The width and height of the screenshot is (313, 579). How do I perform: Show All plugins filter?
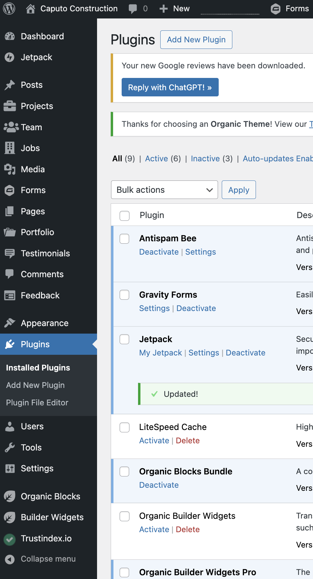click(x=117, y=159)
